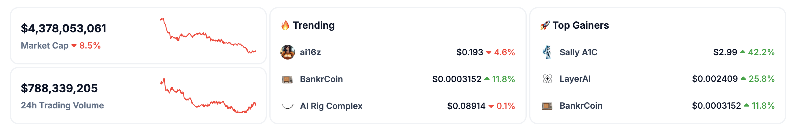Open the BankrCoin link under Trending
Viewport: 793px width, 138px height.
(321, 79)
